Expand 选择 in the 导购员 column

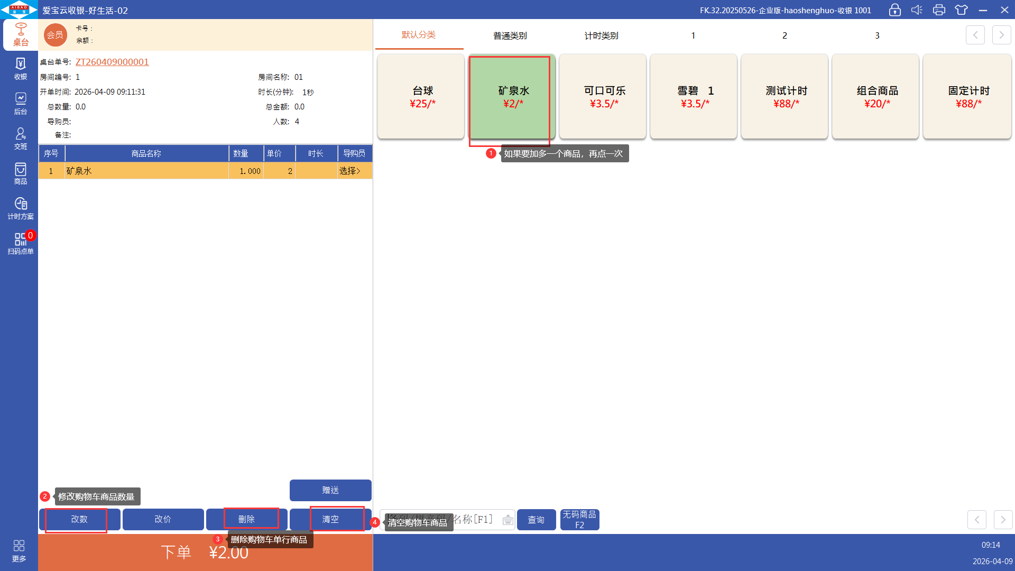(350, 171)
